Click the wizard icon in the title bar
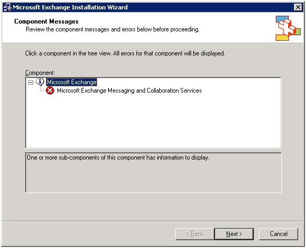Viewport: 306px width, 248px height. pos(7,7)
